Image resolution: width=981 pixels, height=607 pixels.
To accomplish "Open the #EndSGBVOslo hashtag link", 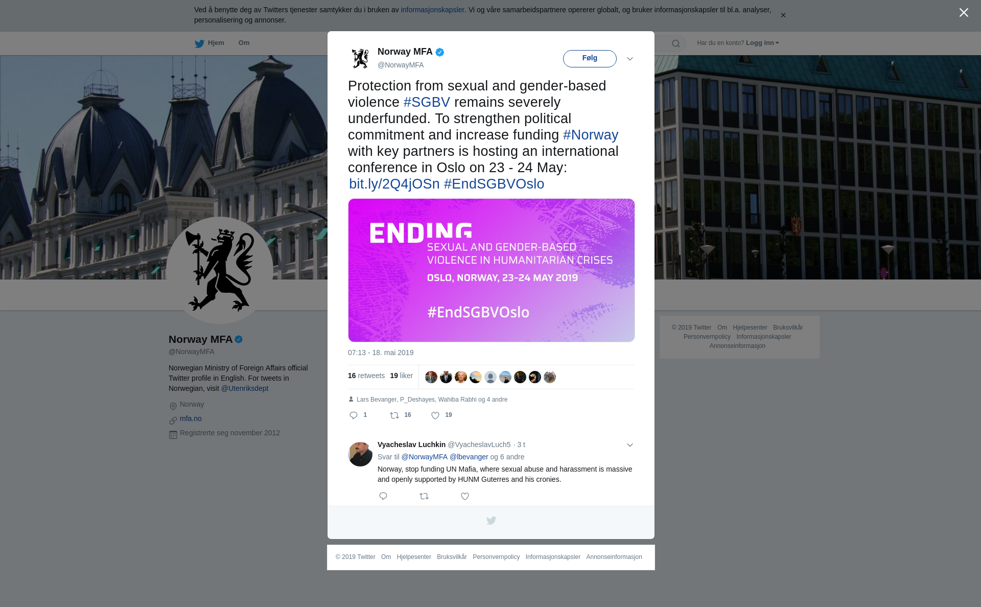I will pyautogui.click(x=494, y=184).
